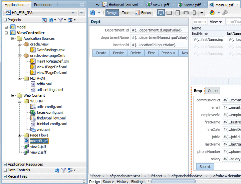
Task: Switch to Processes tab
Action: [x=43, y=5]
